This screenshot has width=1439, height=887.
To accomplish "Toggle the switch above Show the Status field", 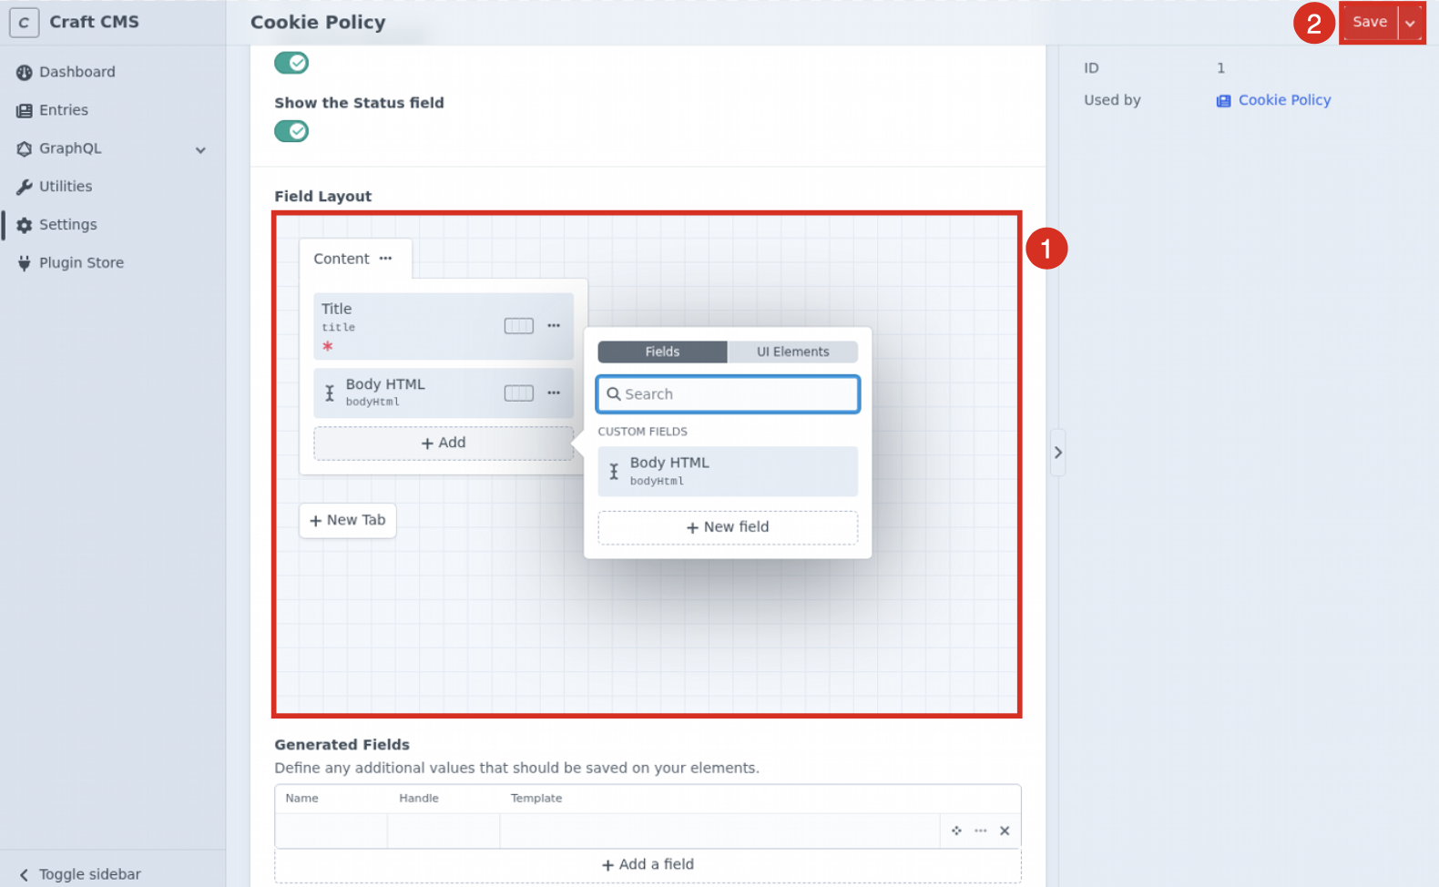I will pos(291,63).
